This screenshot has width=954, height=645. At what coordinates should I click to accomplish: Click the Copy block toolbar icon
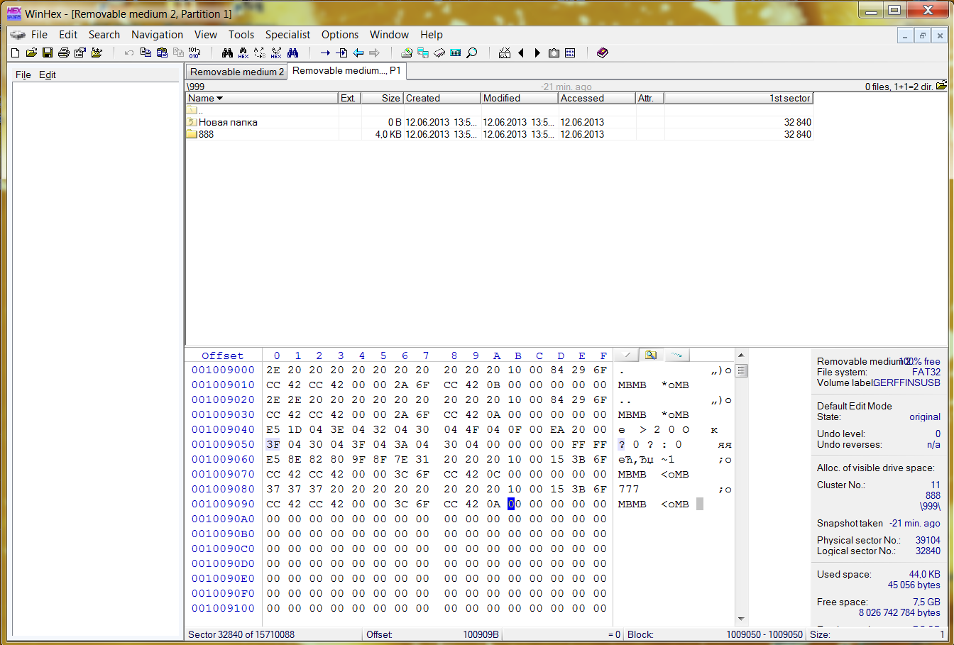click(x=146, y=53)
